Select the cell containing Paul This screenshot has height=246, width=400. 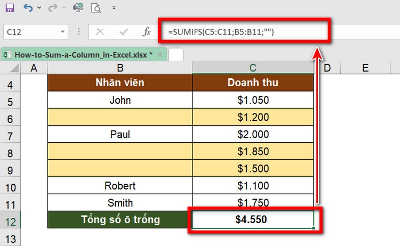120,134
